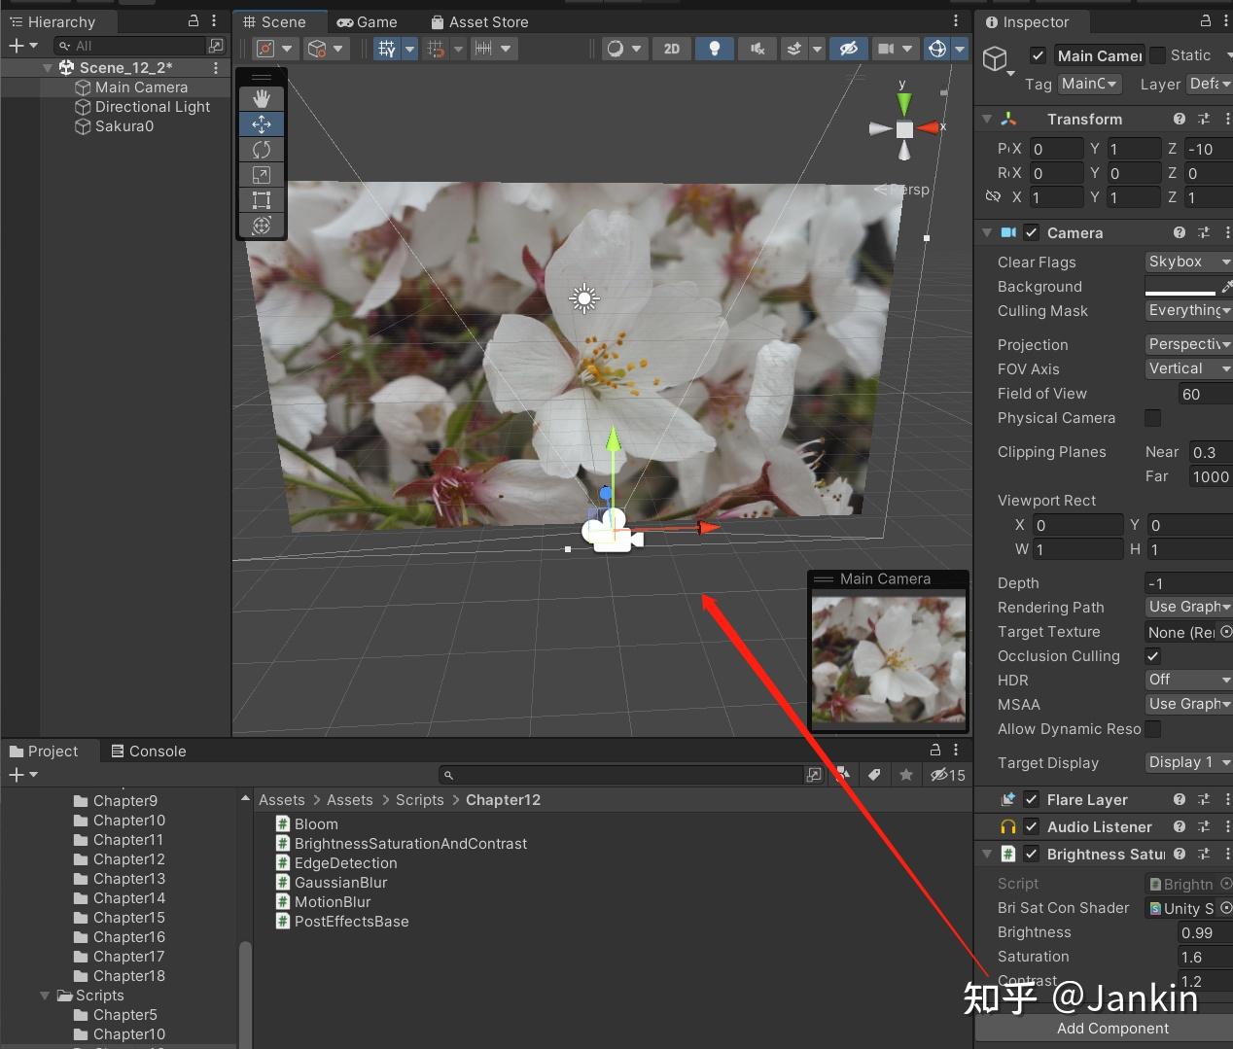This screenshot has height=1049, width=1233.
Task: Open the Transform component presets icon
Action: pyautogui.click(x=1203, y=119)
